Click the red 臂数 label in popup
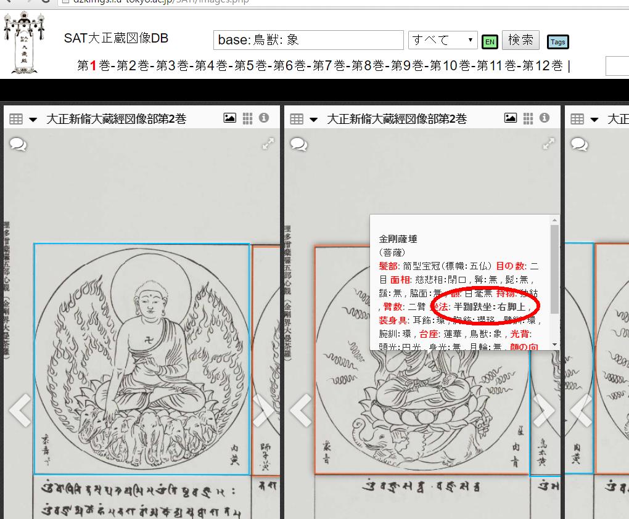The image size is (629, 519). 393,307
